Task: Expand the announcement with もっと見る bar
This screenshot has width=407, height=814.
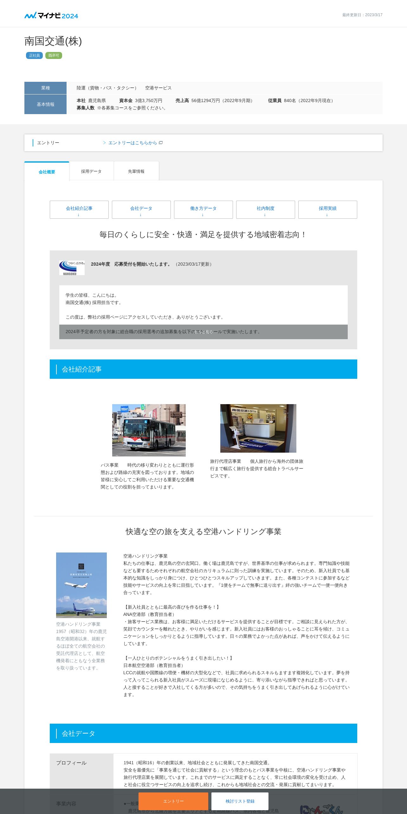Action: pyautogui.click(x=203, y=332)
